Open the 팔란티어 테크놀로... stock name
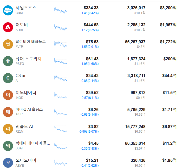 point(32,42)
